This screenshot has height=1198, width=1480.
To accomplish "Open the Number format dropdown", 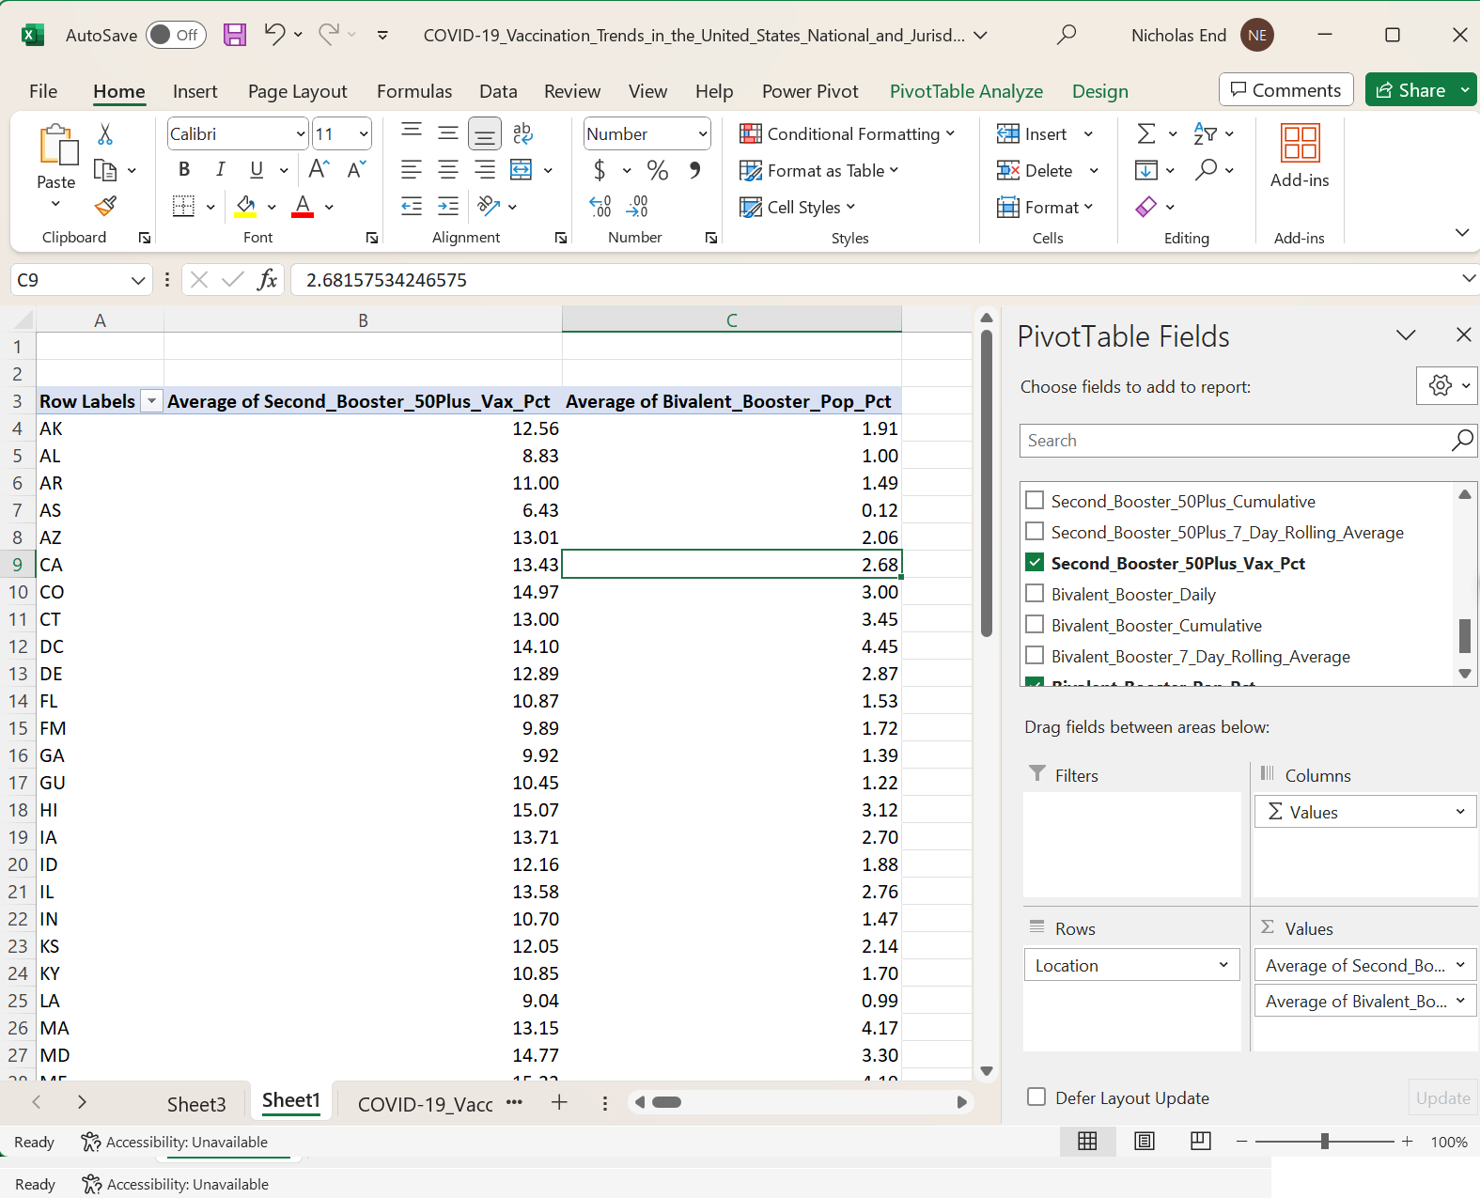I will [702, 134].
